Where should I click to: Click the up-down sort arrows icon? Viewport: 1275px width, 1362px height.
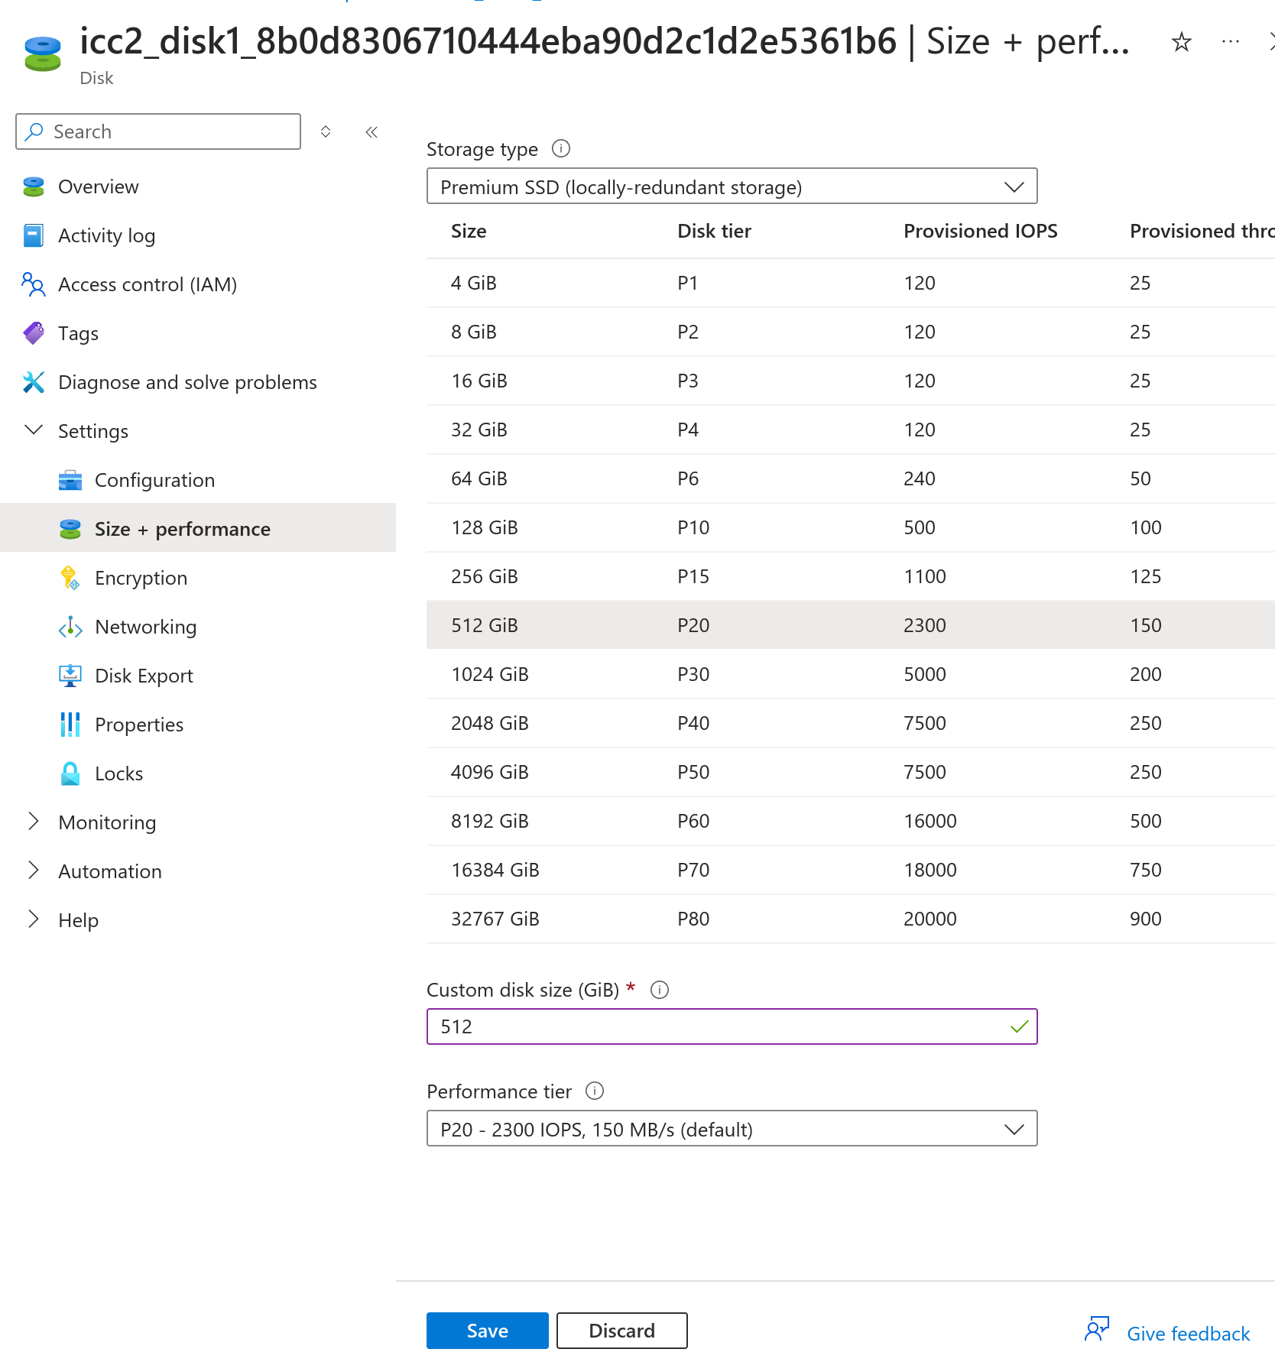coord(326,131)
